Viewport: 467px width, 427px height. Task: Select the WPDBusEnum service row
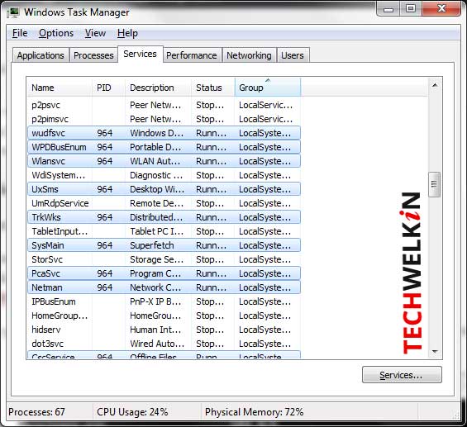tap(164, 147)
